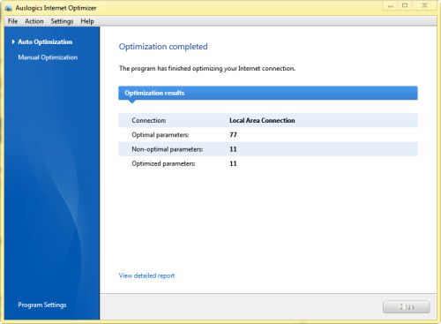Image resolution: width=441 pixels, height=324 pixels.
Task: Click the Local Area Connection value
Action: [x=262, y=120]
